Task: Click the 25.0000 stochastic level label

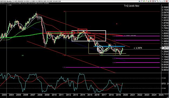Action: (x=164, y=88)
